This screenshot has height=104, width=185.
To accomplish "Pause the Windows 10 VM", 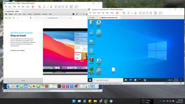I will coord(117,13).
